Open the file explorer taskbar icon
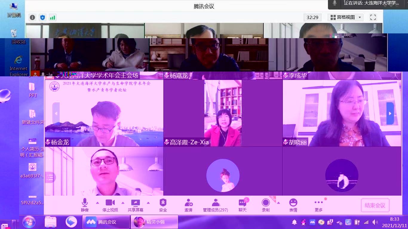This screenshot has width=408, height=229. tap(51, 222)
